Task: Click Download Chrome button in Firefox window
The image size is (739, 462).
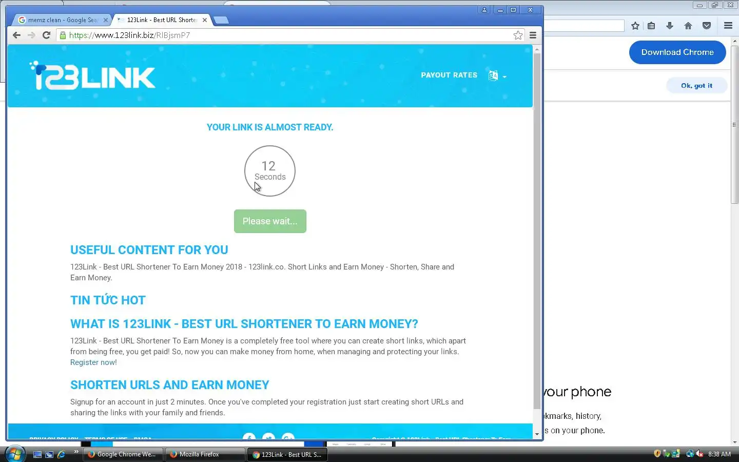Action: coord(677,52)
